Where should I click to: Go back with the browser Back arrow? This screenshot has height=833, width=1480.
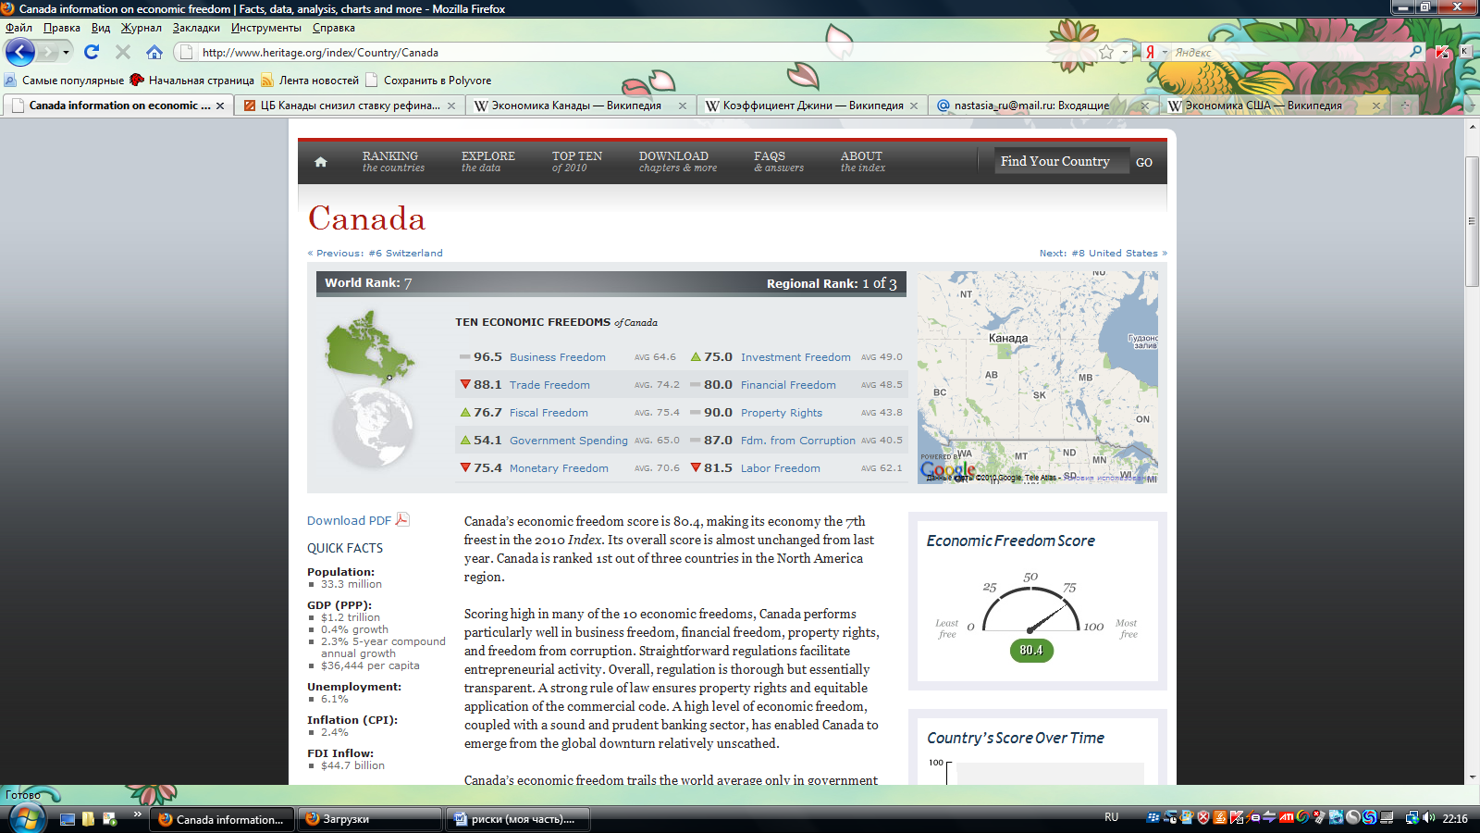pyautogui.click(x=19, y=52)
